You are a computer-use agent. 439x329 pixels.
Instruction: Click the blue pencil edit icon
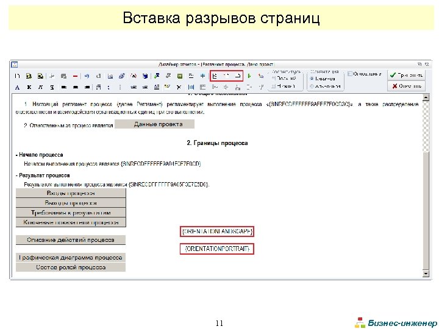tap(121, 76)
